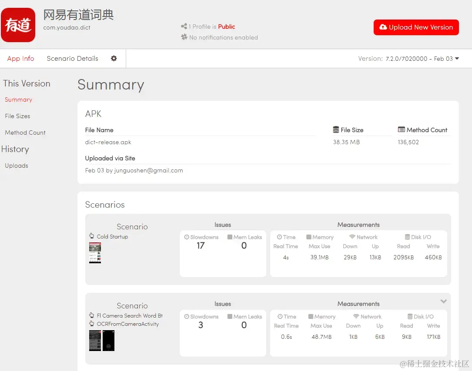
Task: Click Fl Camera Search Word Bt scenario
Action: (130, 316)
